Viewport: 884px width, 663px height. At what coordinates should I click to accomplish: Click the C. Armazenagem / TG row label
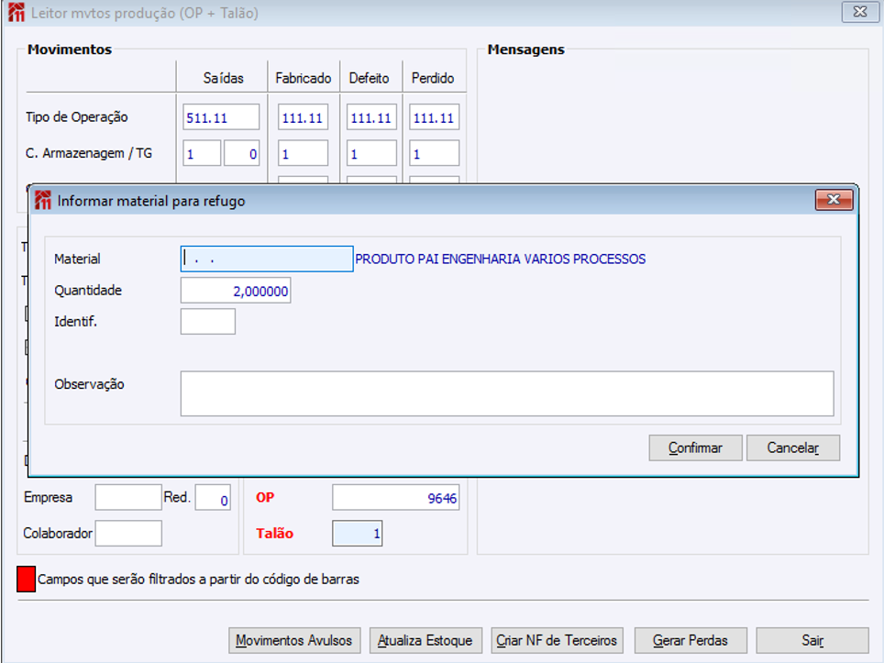(89, 153)
